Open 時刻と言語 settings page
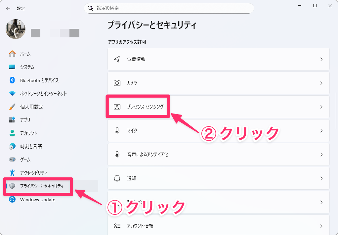 (31, 146)
